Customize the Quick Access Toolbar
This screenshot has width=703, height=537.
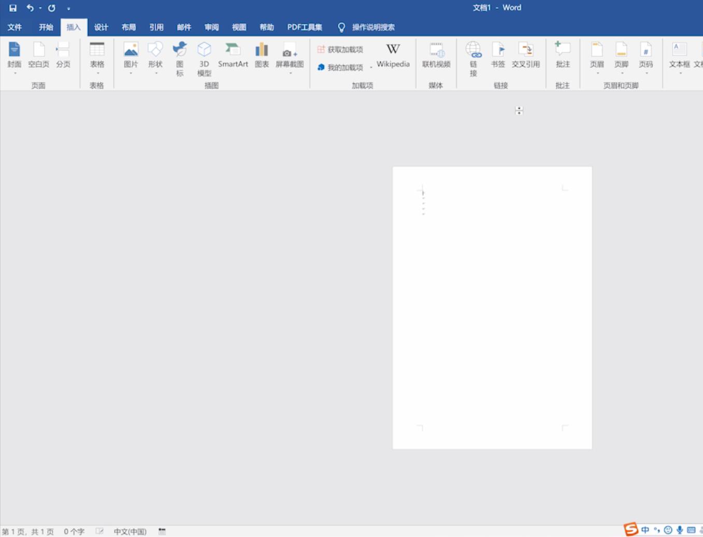tap(68, 8)
